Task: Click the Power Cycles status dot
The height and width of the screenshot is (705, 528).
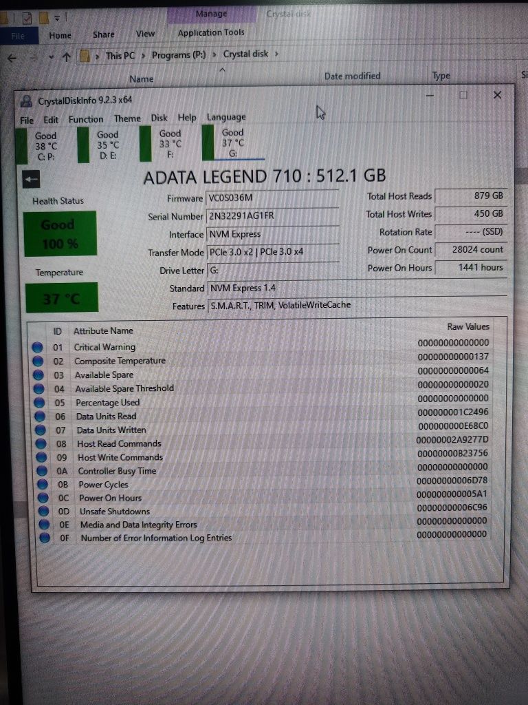Action: [x=43, y=484]
